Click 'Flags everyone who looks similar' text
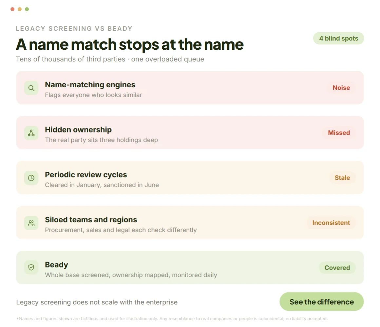Viewport: 380px width, 327px height. coord(94,95)
